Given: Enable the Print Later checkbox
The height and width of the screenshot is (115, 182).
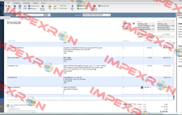Looking at the screenshot, I should 59,6.
